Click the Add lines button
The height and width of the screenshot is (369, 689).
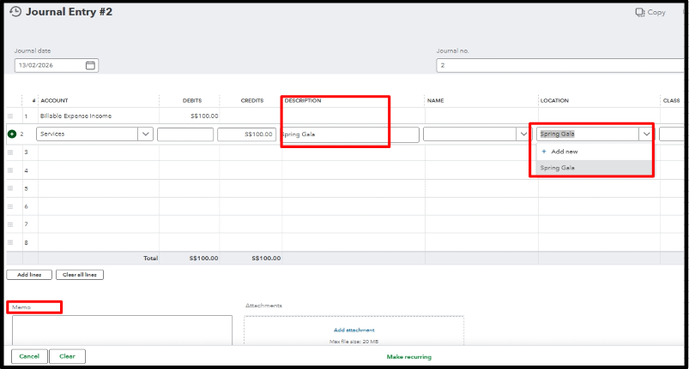pyautogui.click(x=28, y=275)
